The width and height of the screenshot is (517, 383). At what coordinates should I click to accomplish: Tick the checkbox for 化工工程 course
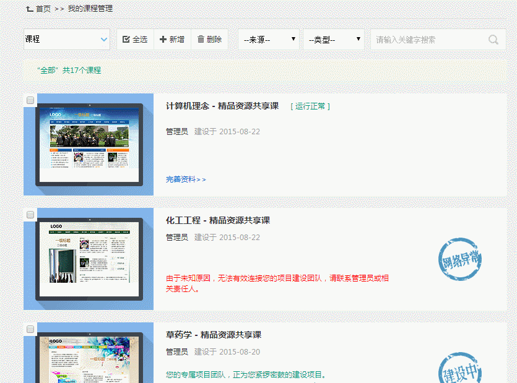tap(30, 215)
